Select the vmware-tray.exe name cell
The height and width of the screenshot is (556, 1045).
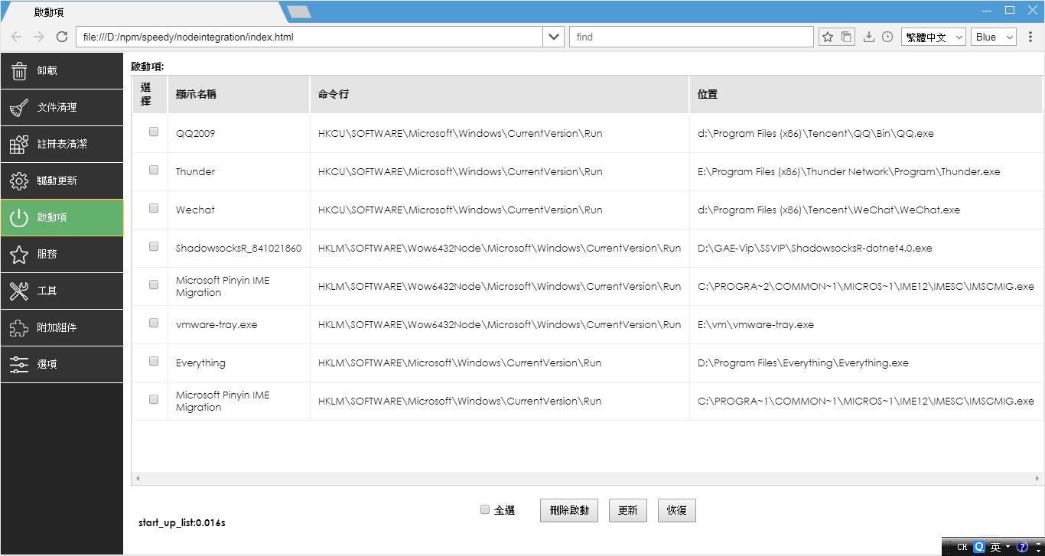[x=239, y=324]
